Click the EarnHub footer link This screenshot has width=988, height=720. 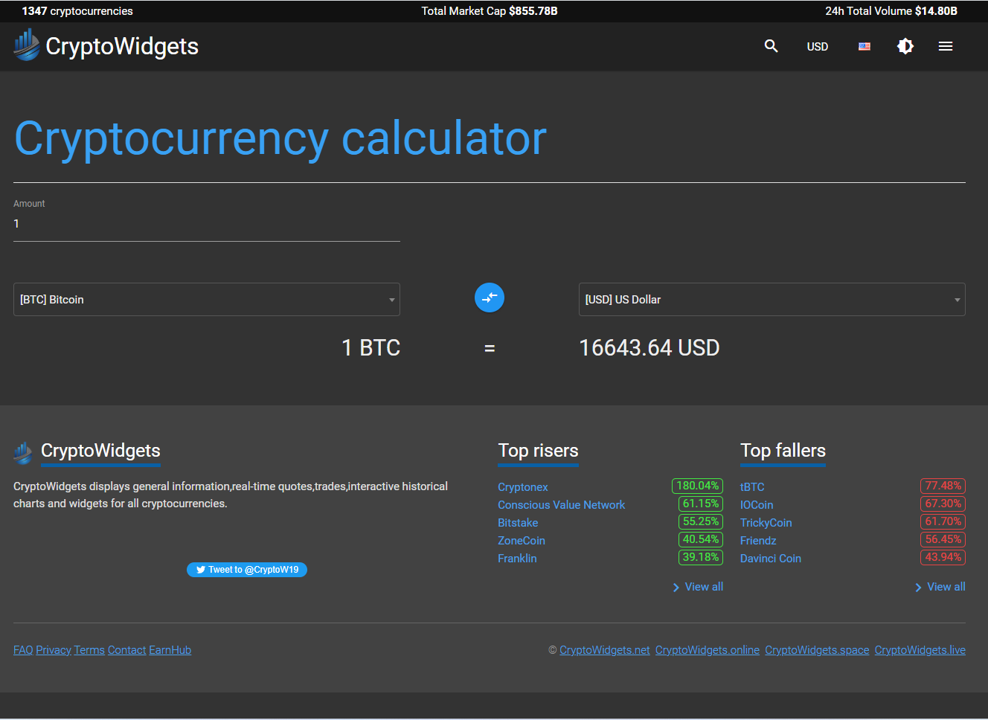[x=170, y=650]
